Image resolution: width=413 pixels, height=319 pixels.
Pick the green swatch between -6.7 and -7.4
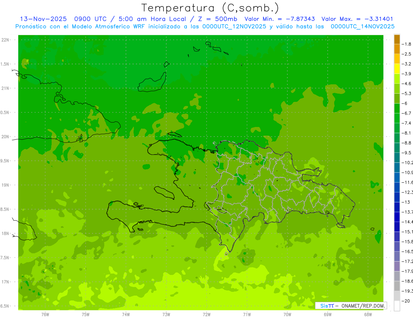397,118
